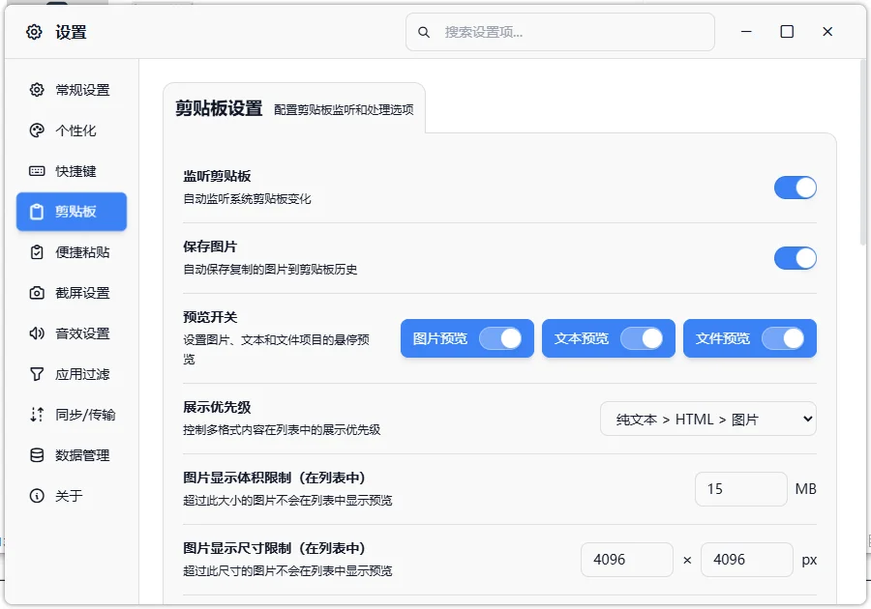This screenshot has height=609, width=871.
Task: Open 常规设置 section
Action: pos(72,90)
